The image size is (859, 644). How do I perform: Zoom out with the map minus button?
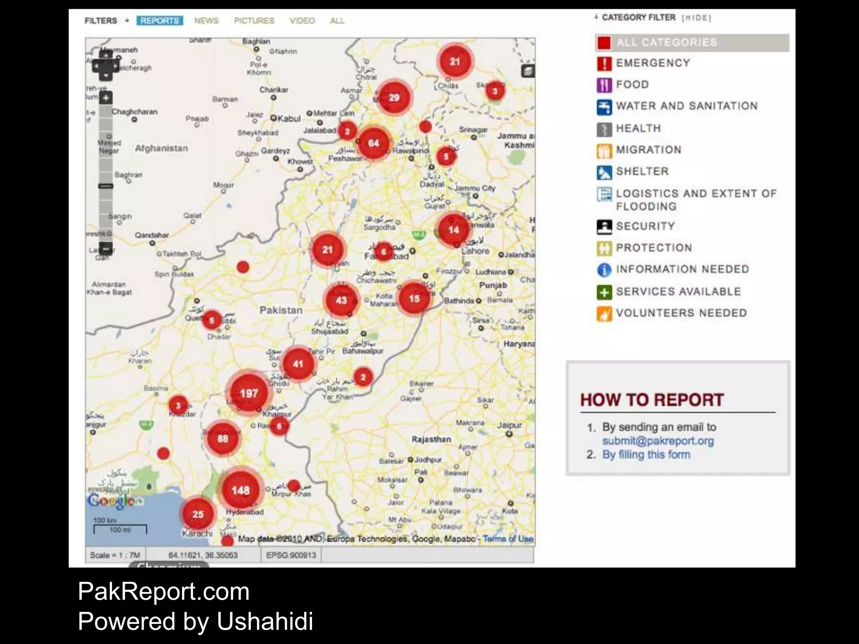tap(106, 249)
